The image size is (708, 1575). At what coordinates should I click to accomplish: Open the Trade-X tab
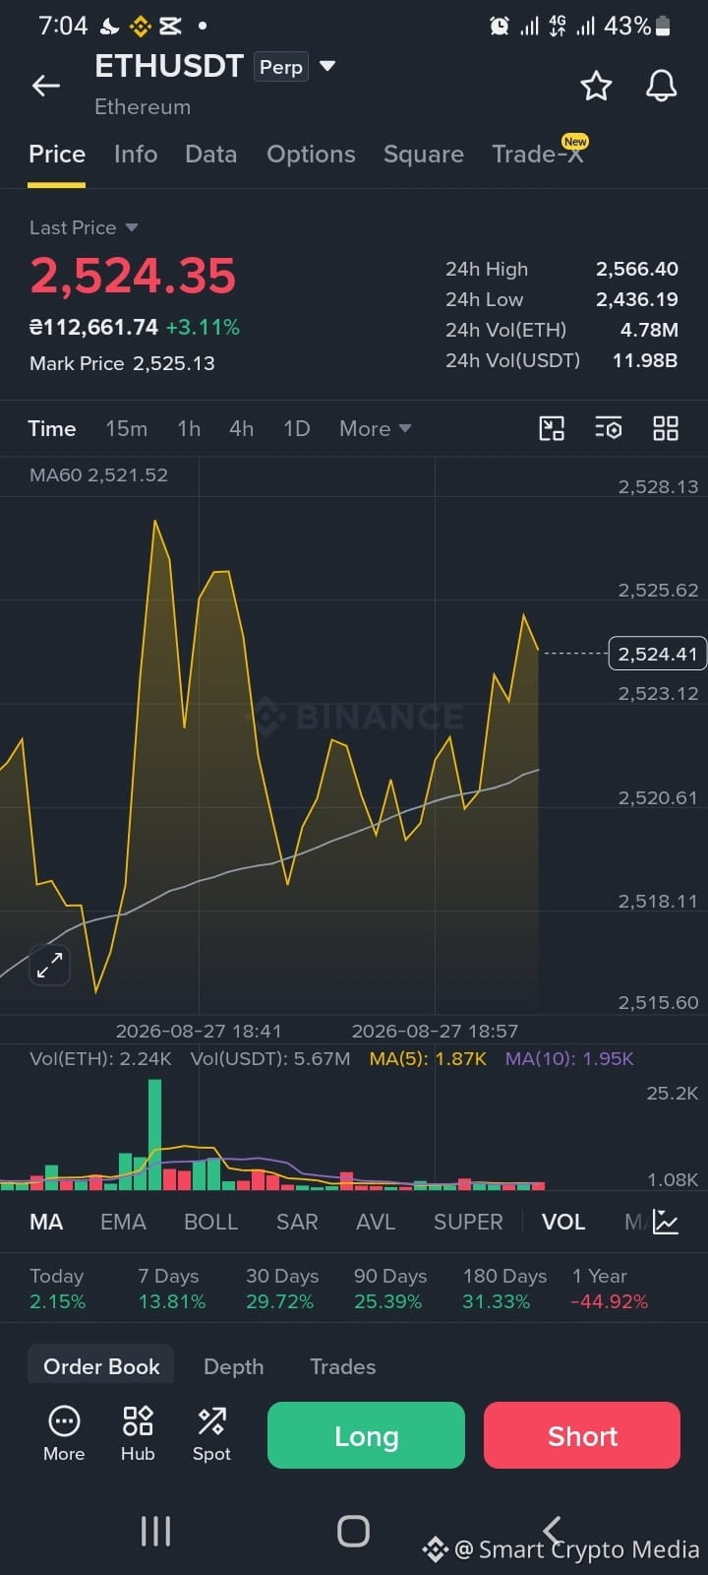point(538,155)
